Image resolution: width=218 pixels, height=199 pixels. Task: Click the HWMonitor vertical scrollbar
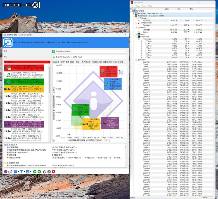[214, 52]
